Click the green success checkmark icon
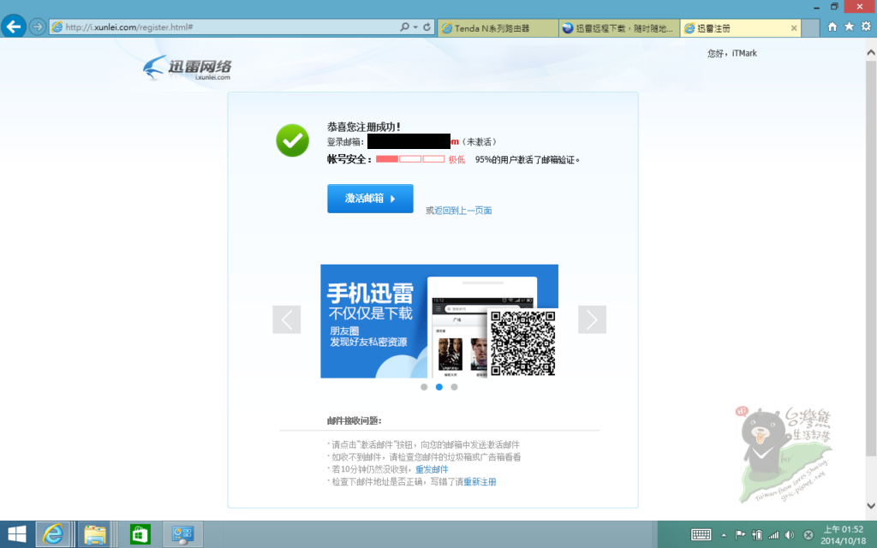The image size is (877, 548). click(x=293, y=140)
